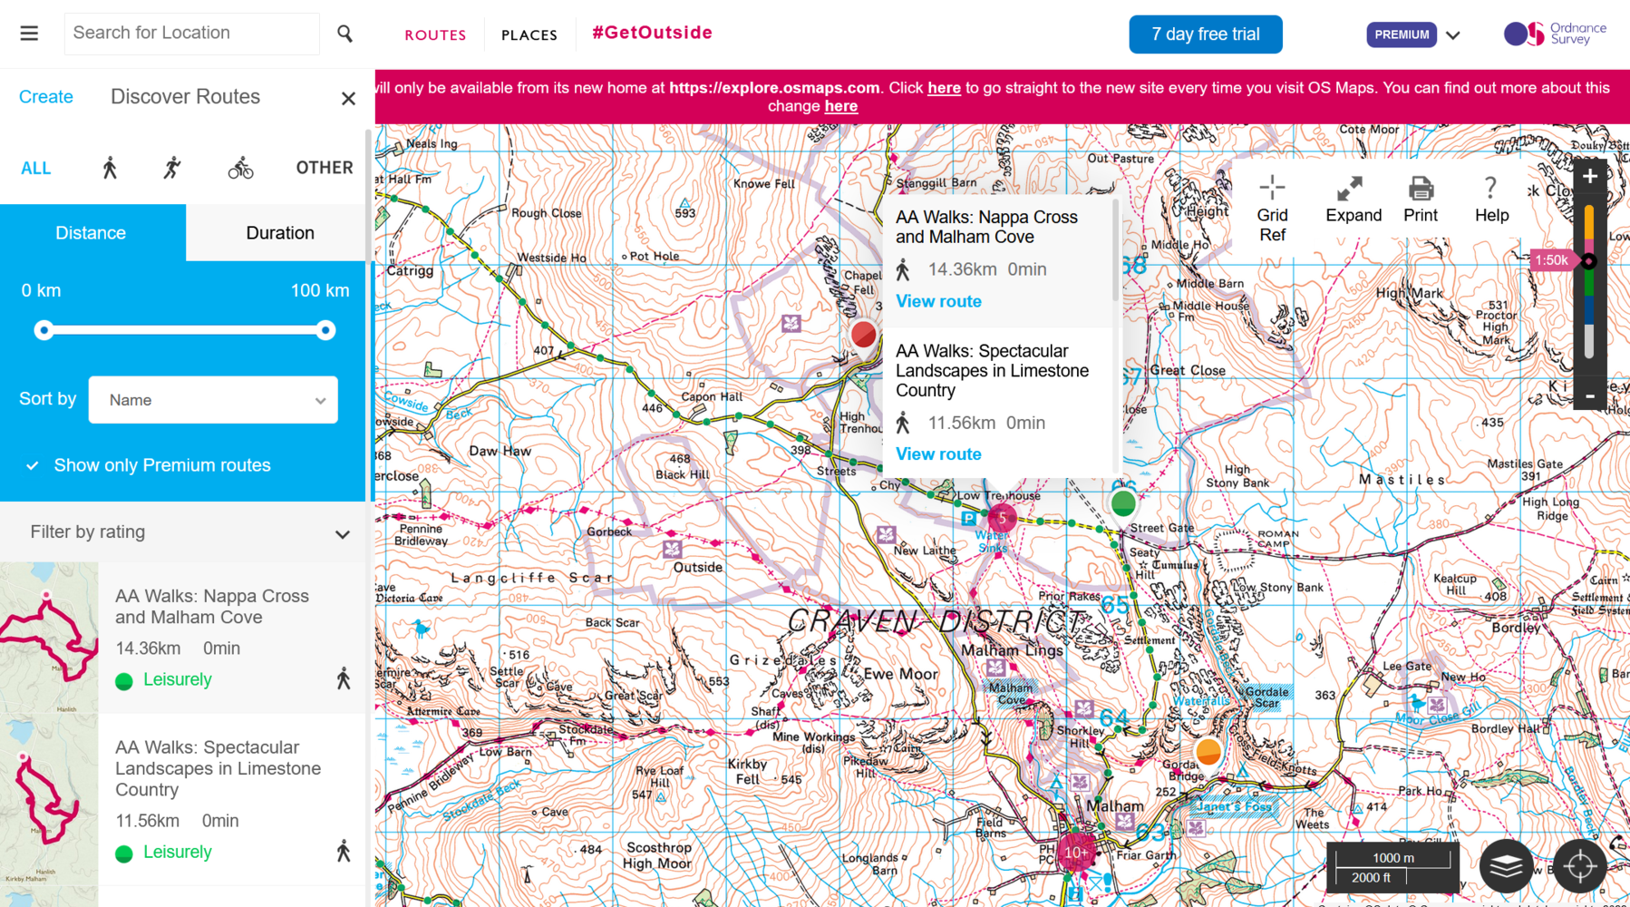Expand the map to fullscreen

click(x=1353, y=200)
